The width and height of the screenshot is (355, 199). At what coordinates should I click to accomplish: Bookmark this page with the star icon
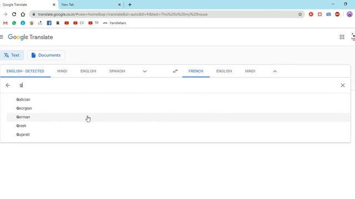point(300,14)
